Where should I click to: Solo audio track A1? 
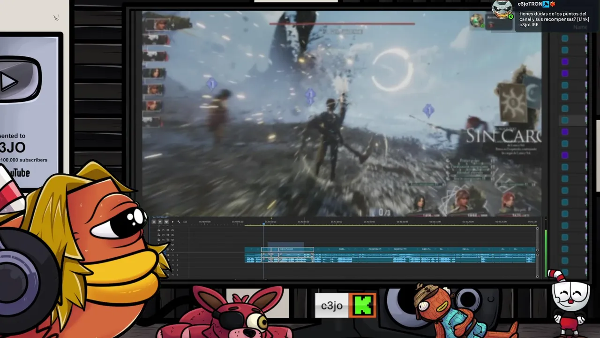pyautogui.click(x=177, y=255)
